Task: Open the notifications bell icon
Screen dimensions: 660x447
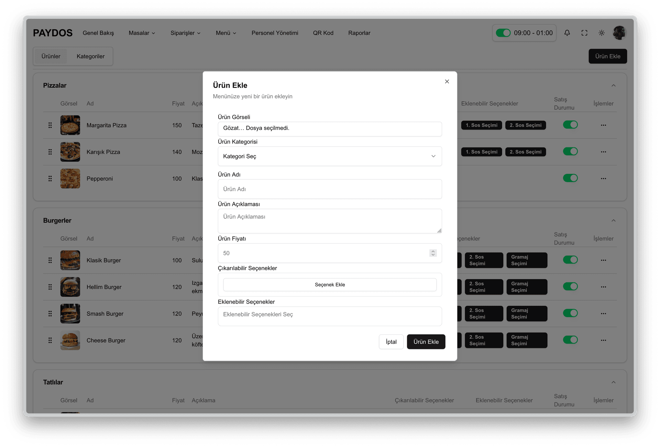Action: click(567, 33)
